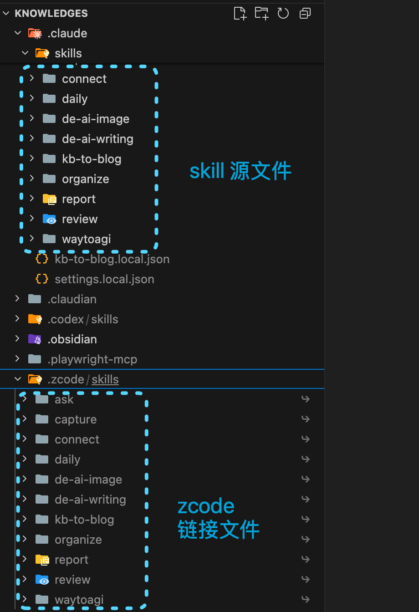The image size is (419, 612).
Task: Click the symlink arrow on the .zcode daily row
Action: (306, 459)
